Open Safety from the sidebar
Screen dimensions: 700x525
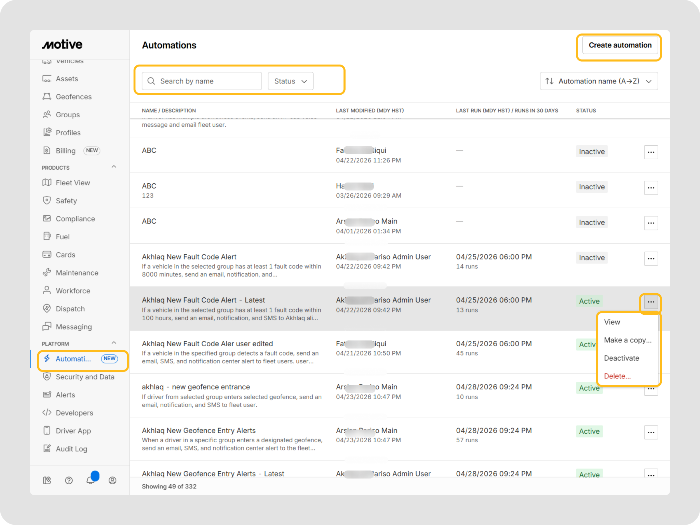66,201
